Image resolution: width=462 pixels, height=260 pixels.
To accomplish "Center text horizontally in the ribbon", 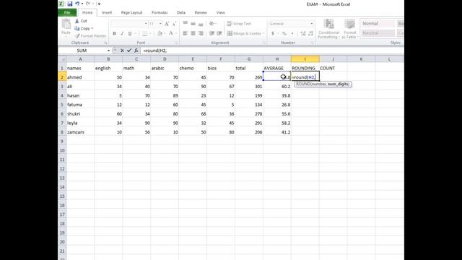I will [193, 33].
